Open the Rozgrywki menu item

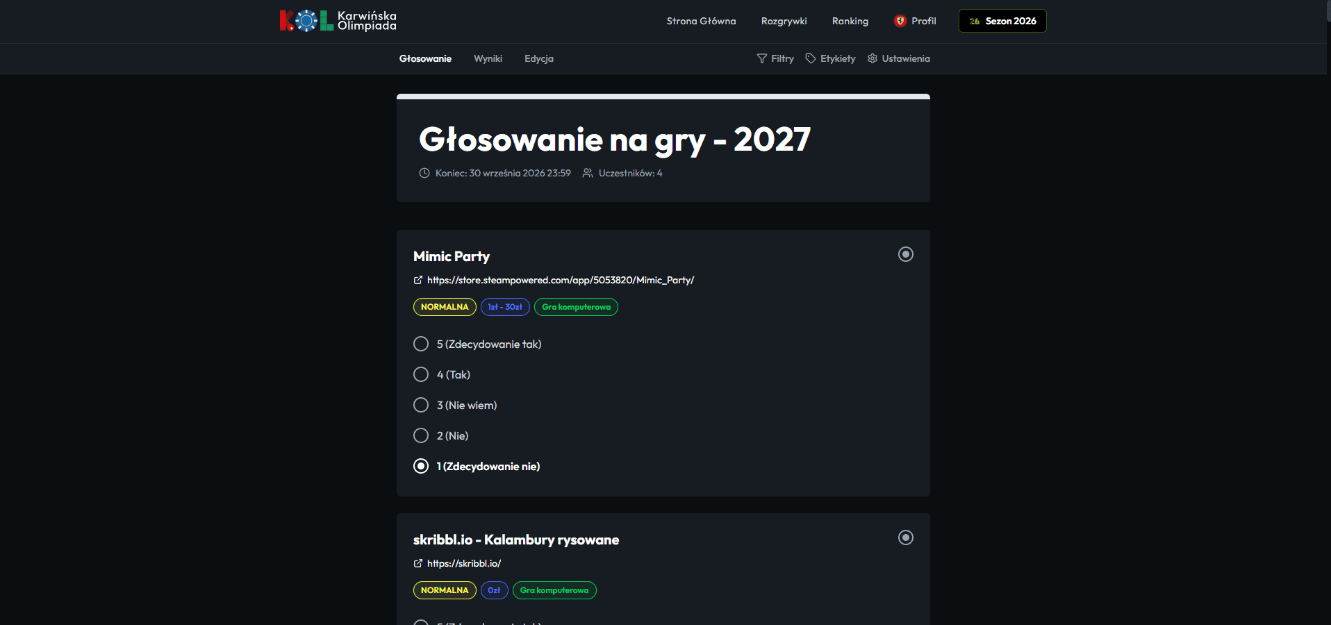coord(784,21)
